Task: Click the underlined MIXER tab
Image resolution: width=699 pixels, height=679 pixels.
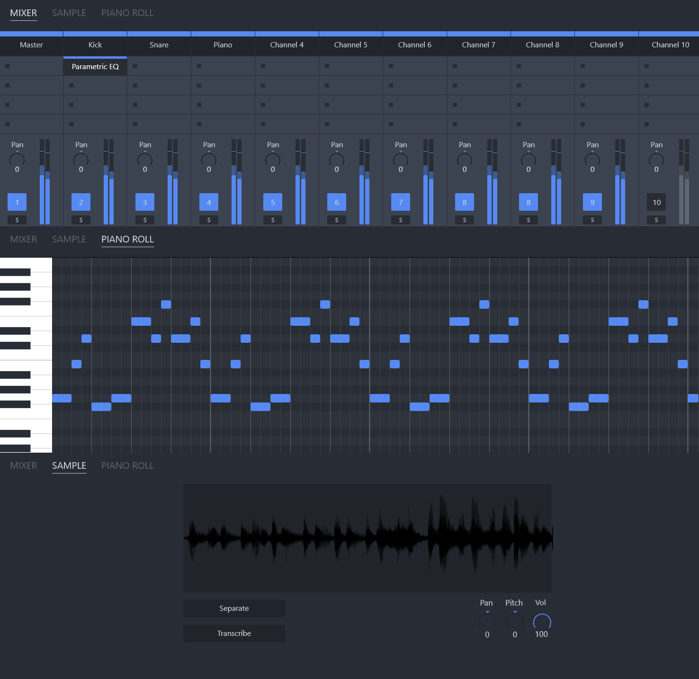Action: [x=24, y=13]
